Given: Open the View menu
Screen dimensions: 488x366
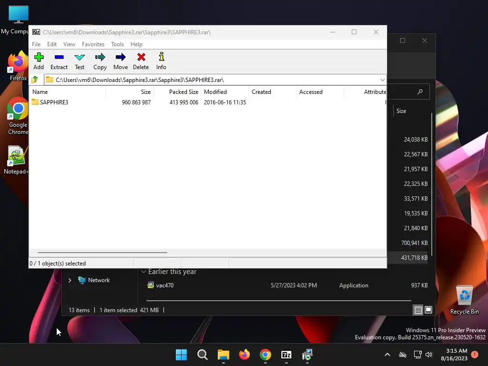Looking at the screenshot, I should [69, 44].
